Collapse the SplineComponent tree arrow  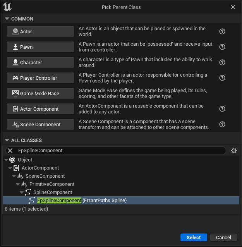(x=22, y=192)
